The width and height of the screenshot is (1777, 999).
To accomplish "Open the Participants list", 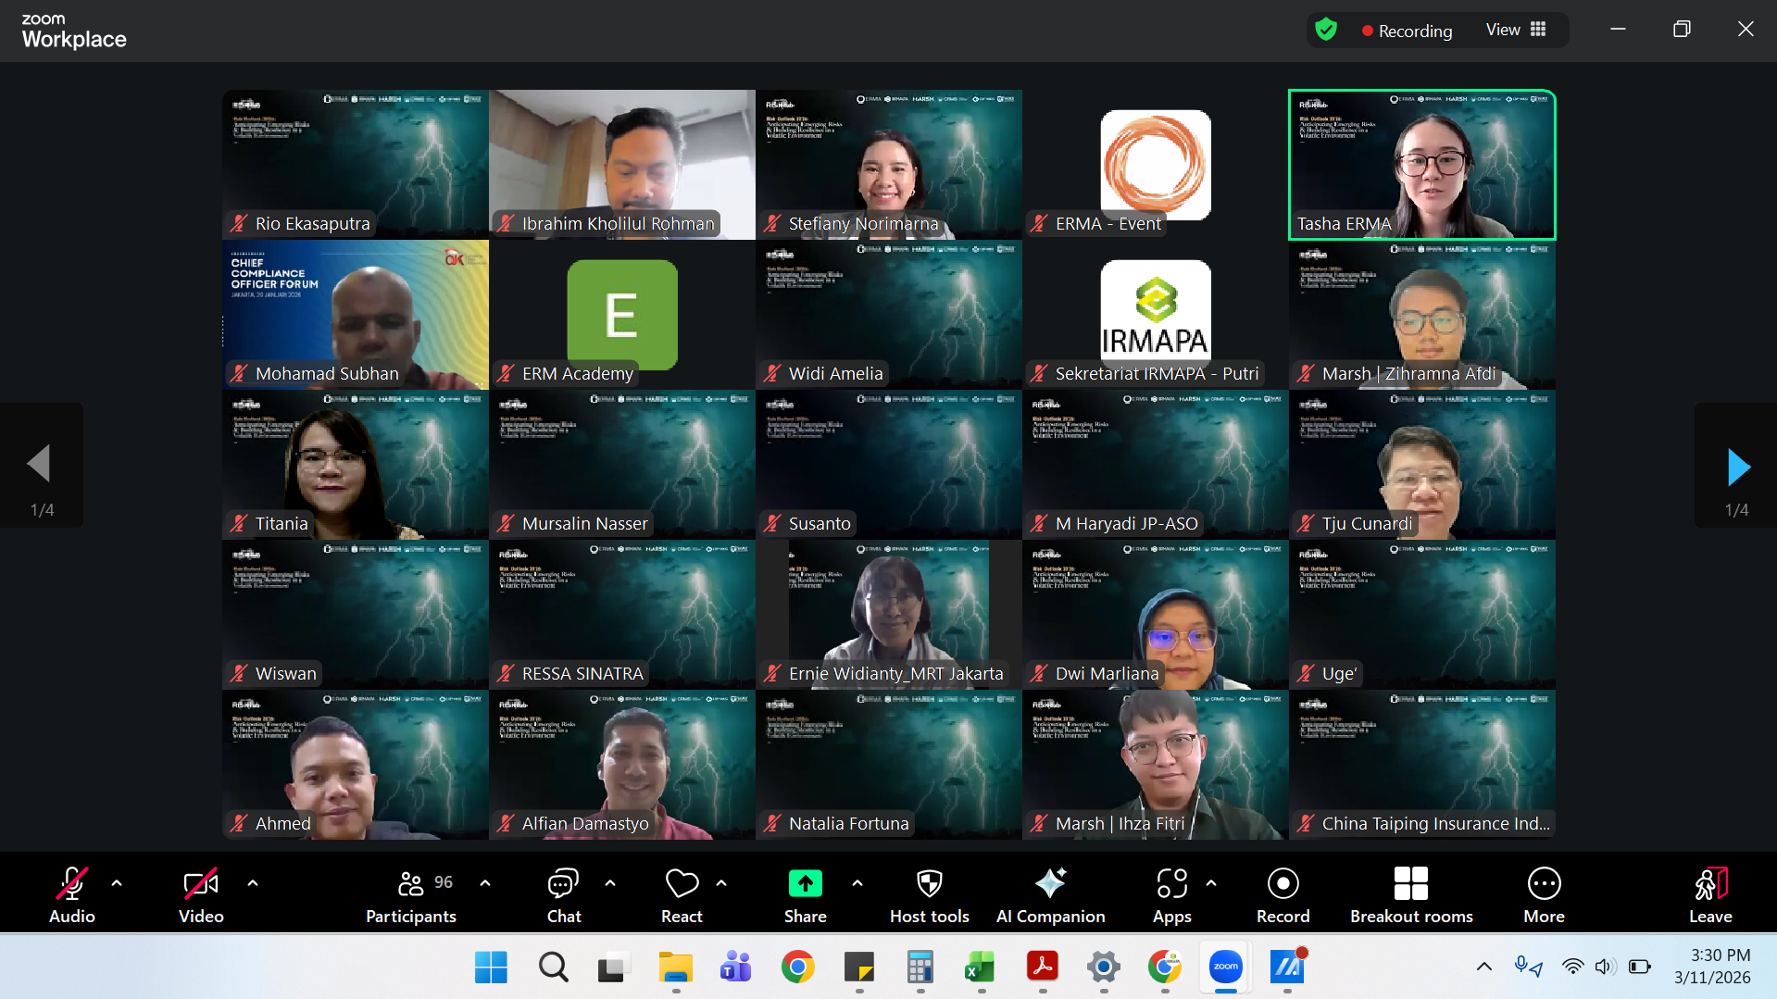I will coord(411,893).
